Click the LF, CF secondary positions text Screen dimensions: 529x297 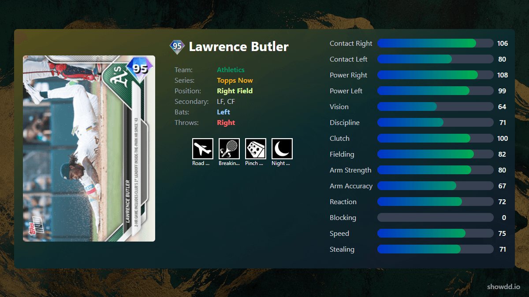[x=226, y=101]
